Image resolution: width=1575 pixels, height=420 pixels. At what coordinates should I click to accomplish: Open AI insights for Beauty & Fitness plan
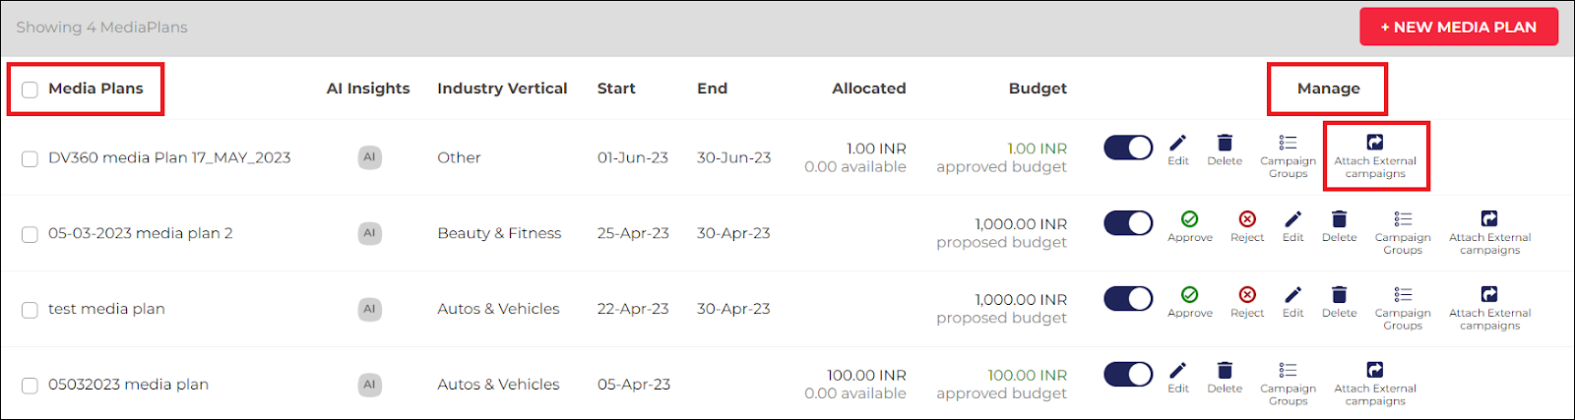369,233
